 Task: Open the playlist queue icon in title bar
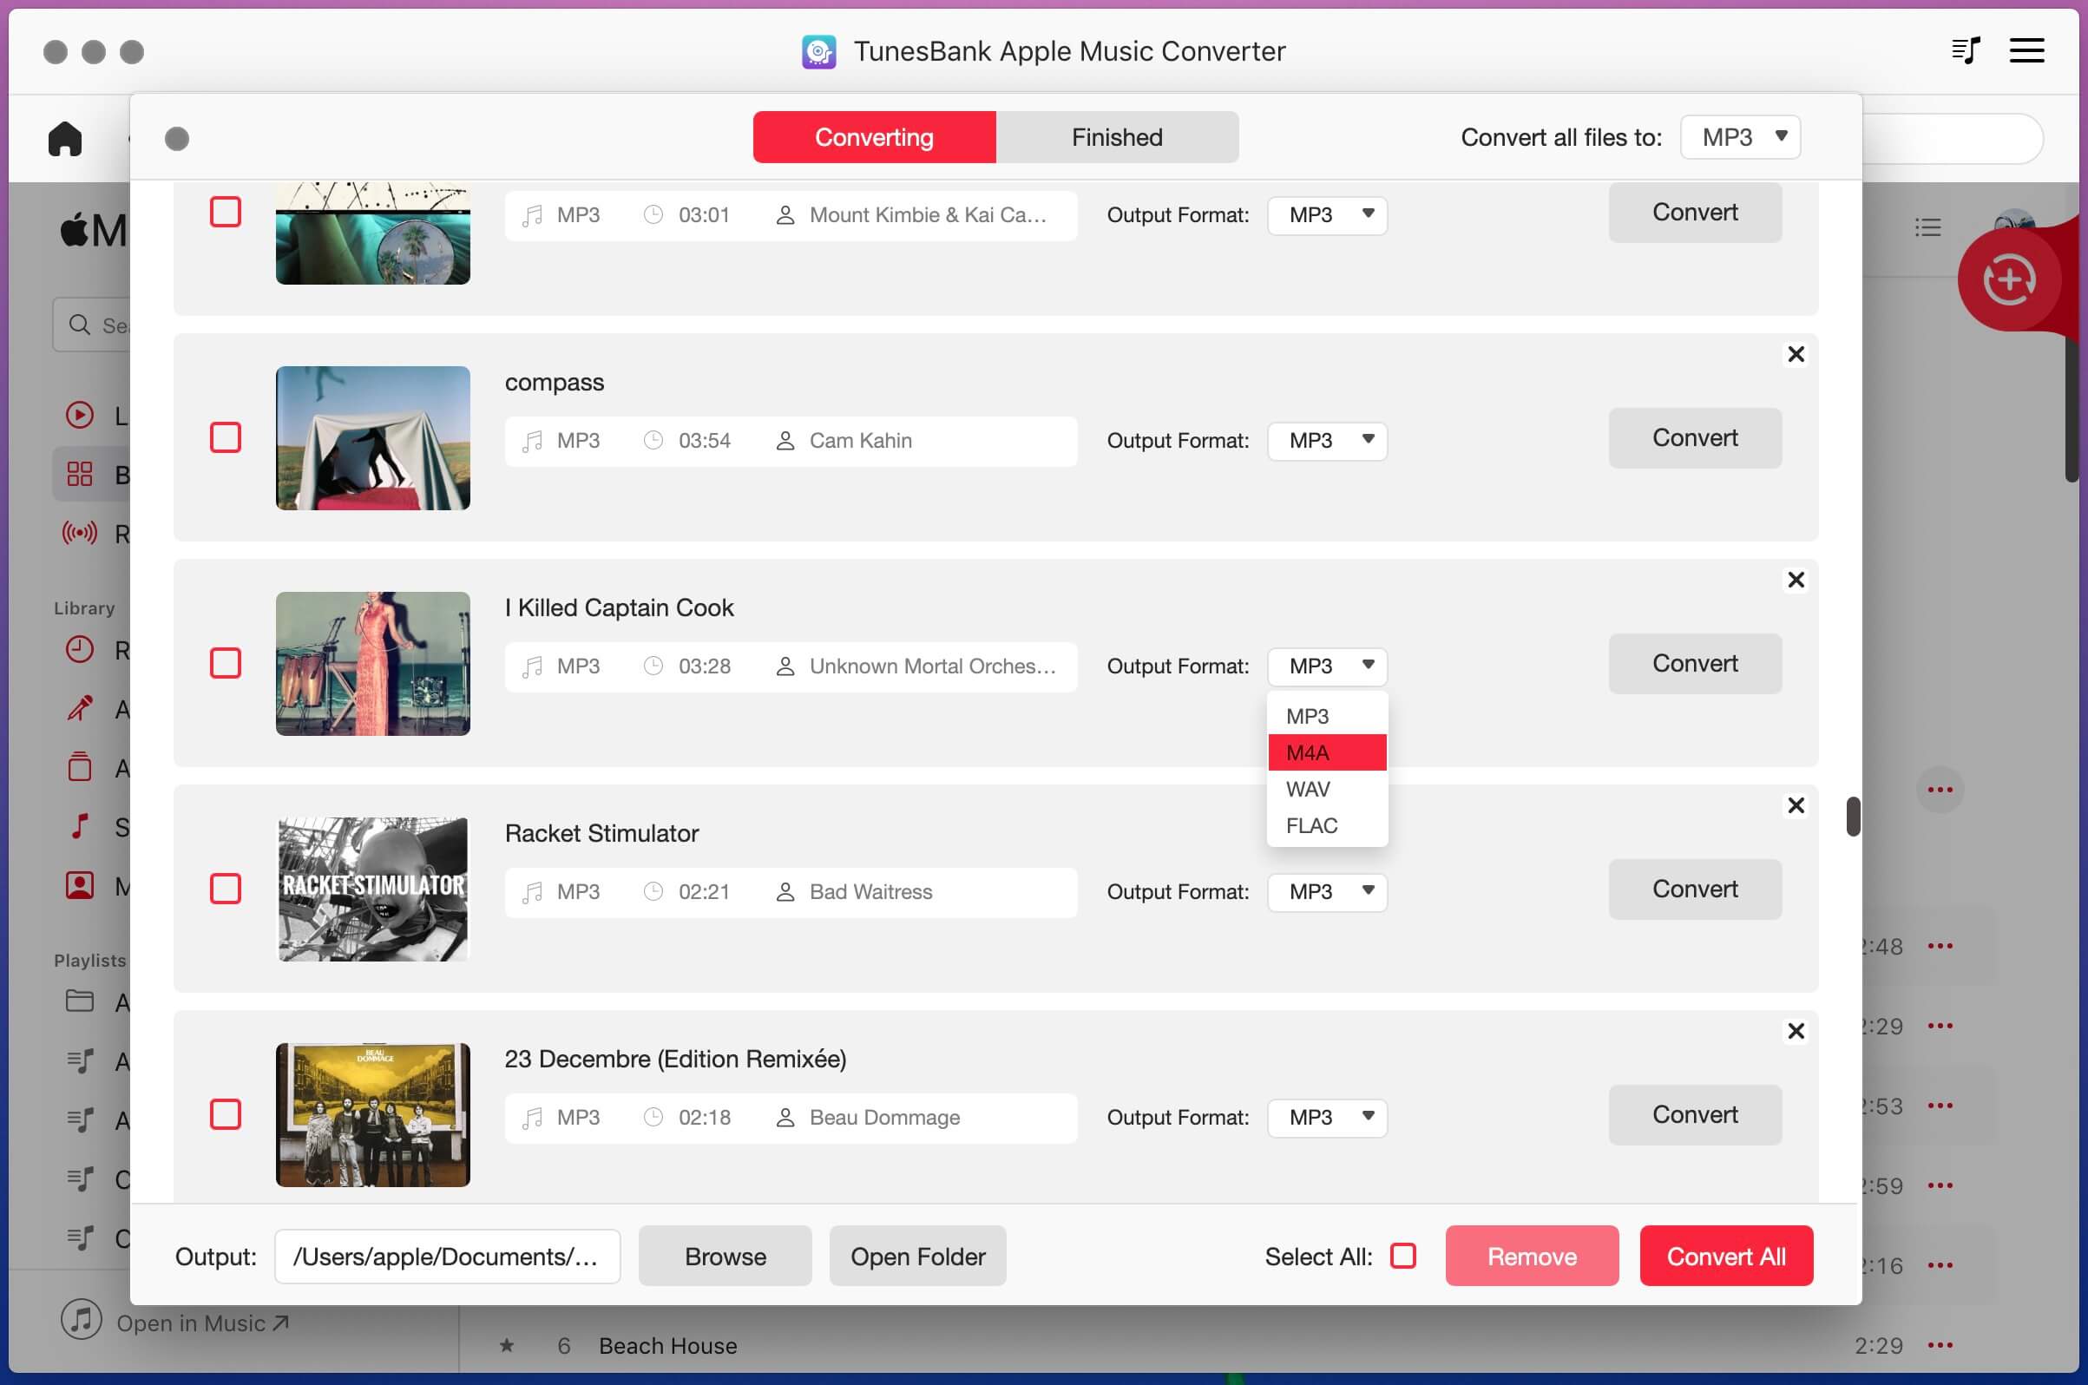1966,50
